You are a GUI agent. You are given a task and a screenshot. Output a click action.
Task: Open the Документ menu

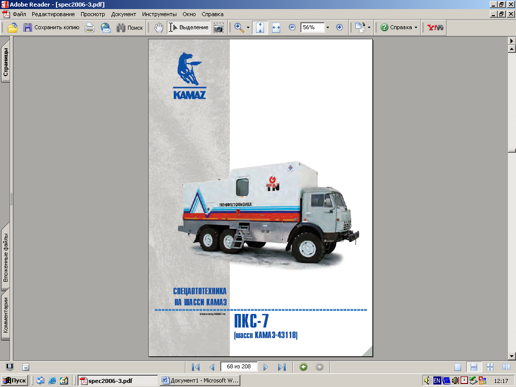pos(123,14)
